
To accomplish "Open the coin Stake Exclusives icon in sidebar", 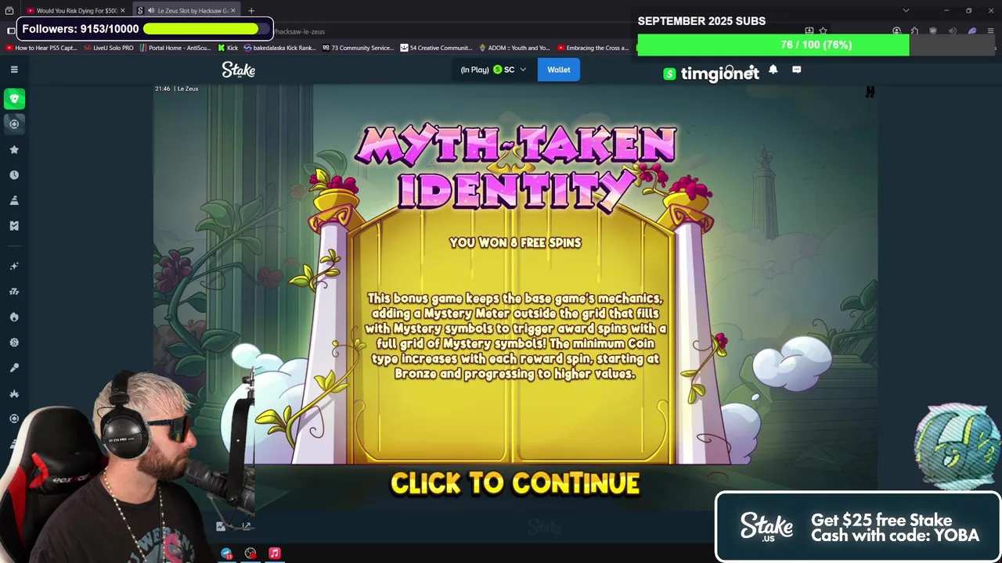I will point(14,342).
